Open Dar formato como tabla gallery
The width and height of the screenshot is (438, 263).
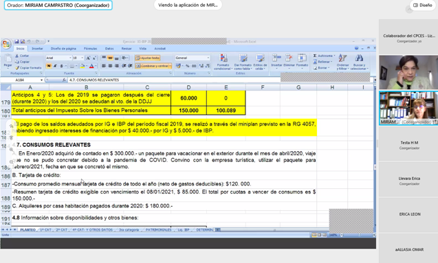[243, 62]
